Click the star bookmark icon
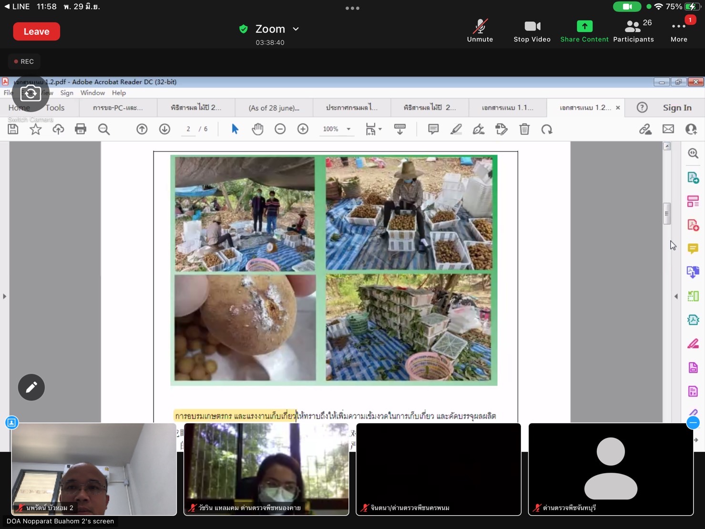The image size is (705, 529). coord(35,129)
